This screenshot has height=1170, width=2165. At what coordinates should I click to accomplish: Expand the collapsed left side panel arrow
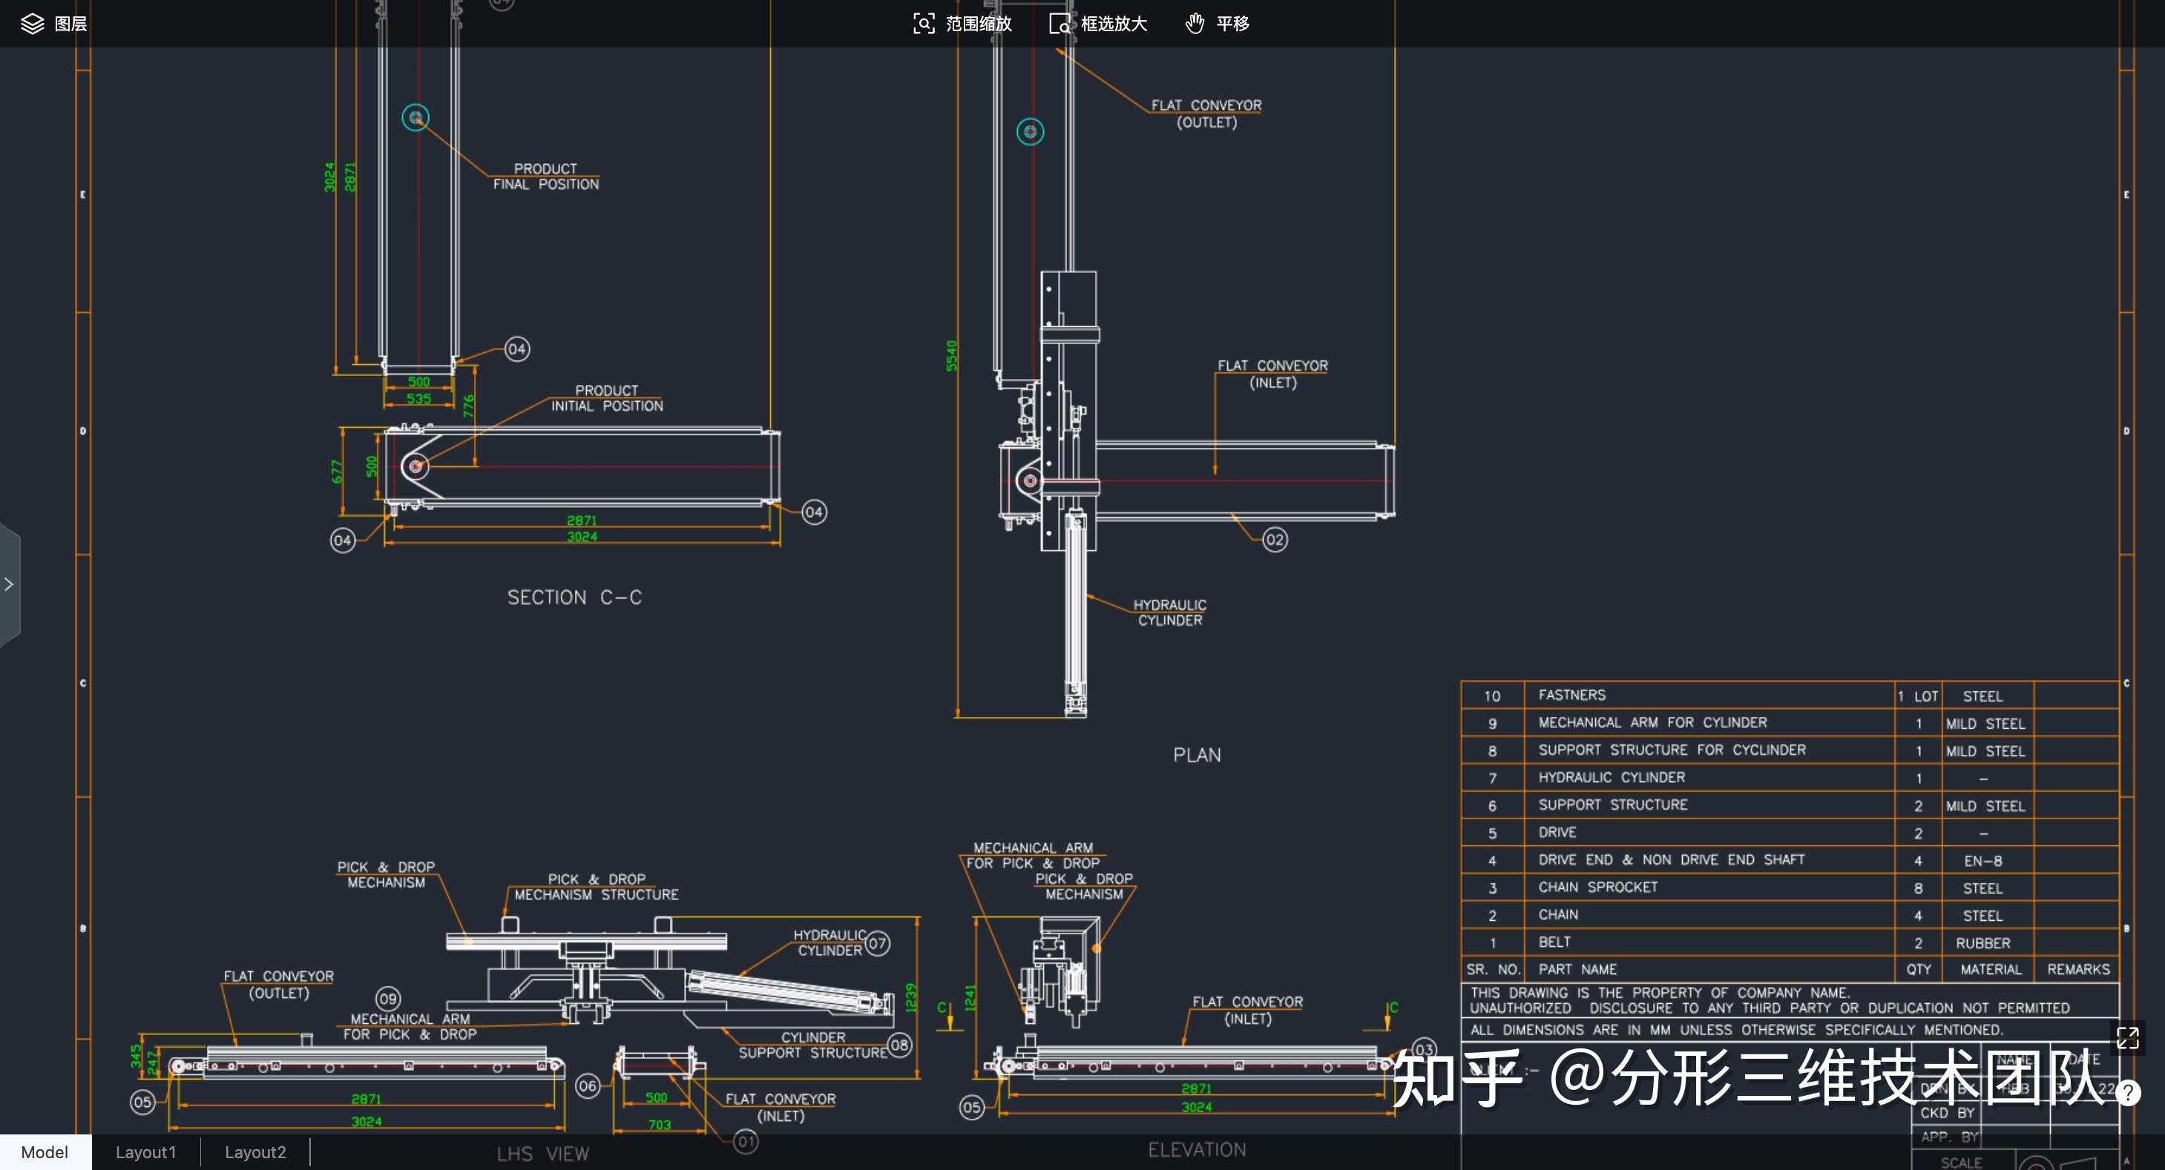click(10, 584)
